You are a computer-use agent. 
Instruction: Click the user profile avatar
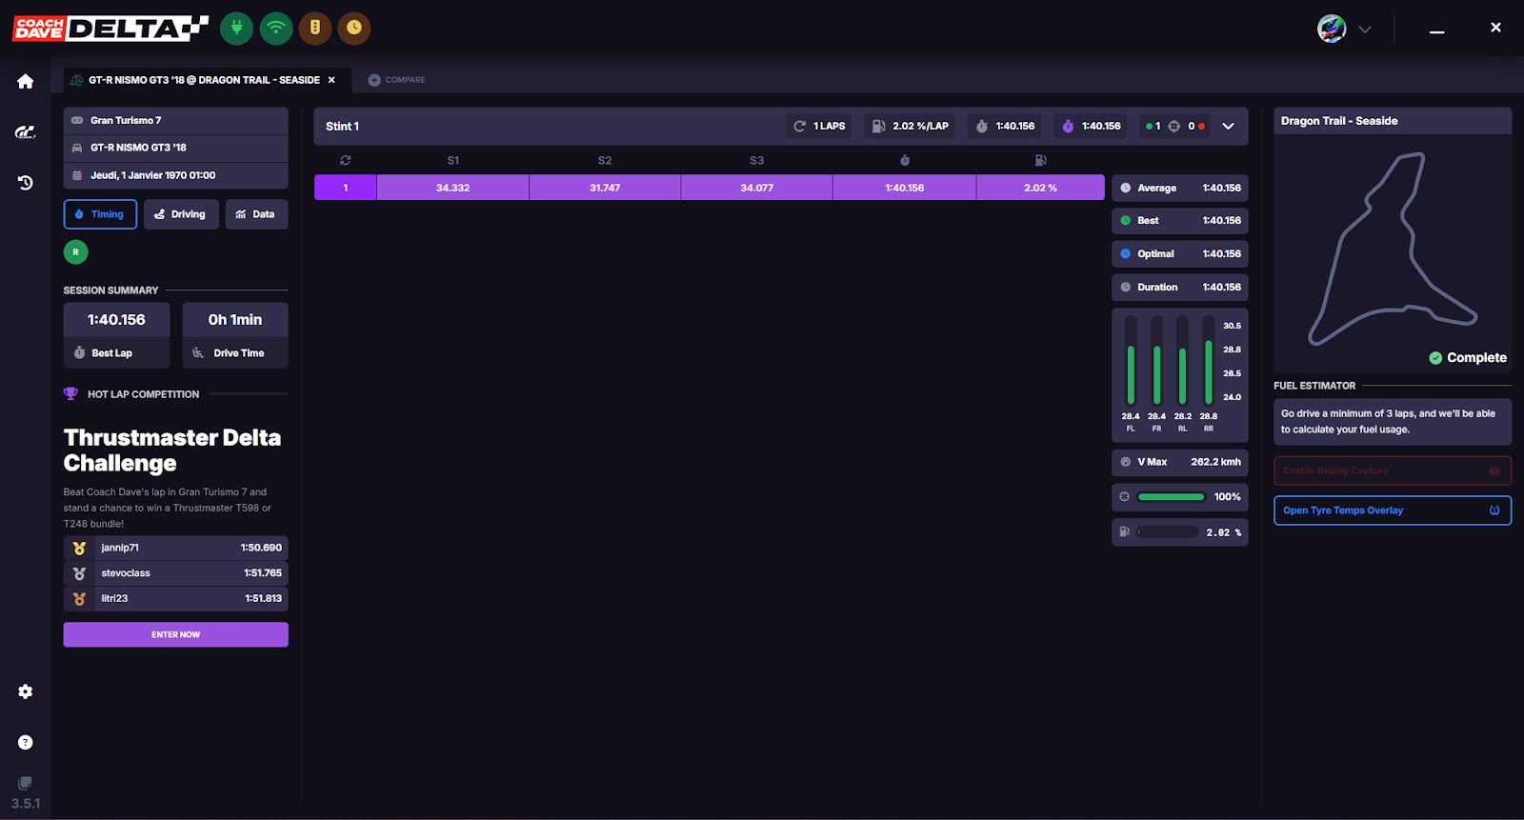[1332, 29]
